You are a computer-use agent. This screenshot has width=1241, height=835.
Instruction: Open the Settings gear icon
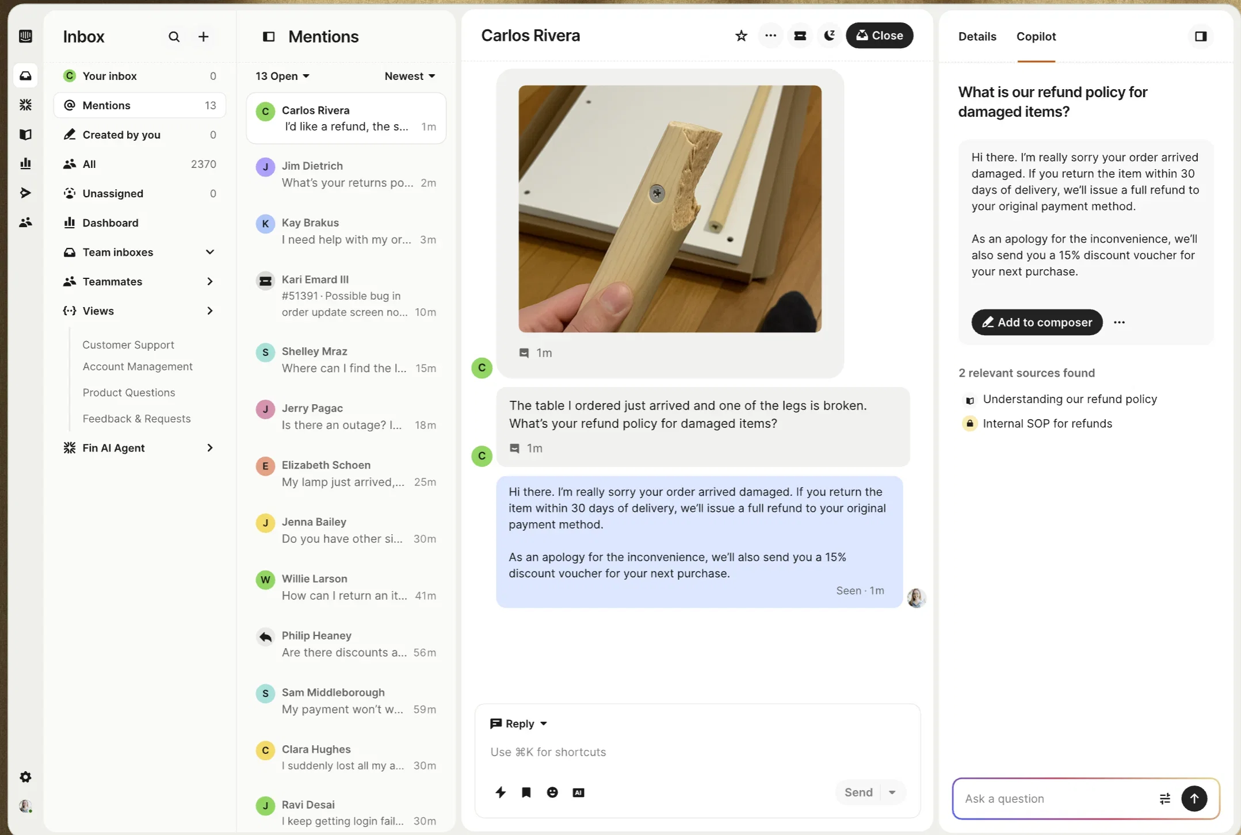coord(25,777)
